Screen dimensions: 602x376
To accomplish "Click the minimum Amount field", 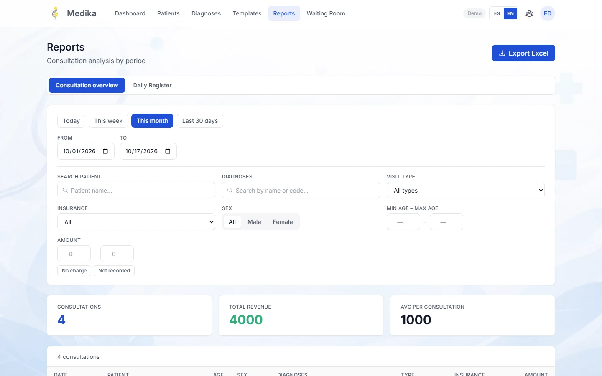I will pyautogui.click(x=74, y=254).
